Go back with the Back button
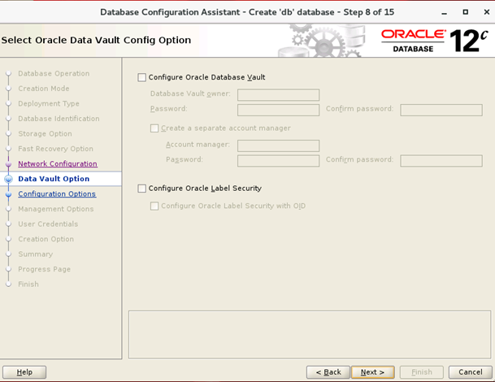 click(328, 372)
